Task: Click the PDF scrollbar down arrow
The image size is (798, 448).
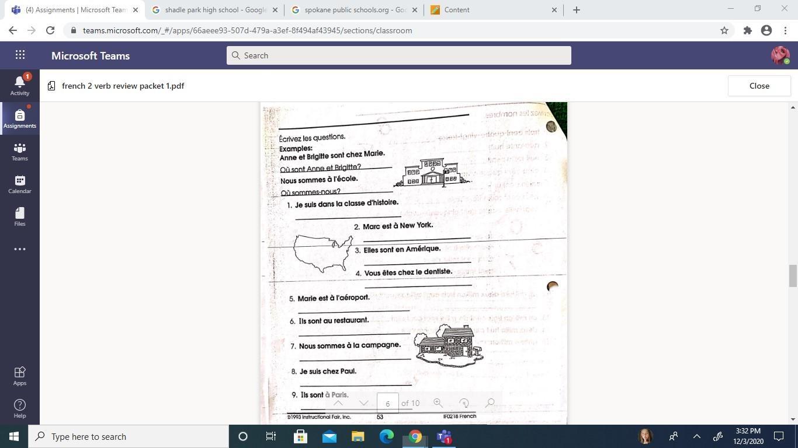Action: 793,419
